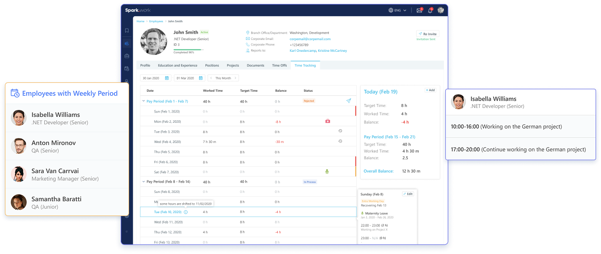Select Samantha Baratti in Weekly Period list
The height and width of the screenshot is (254, 601).
tap(67, 202)
